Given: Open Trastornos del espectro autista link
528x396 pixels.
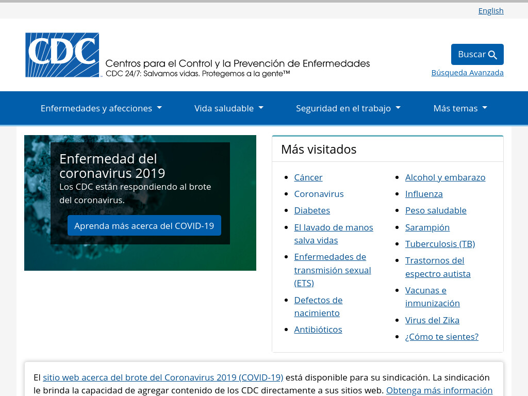Looking at the screenshot, I should [x=438, y=267].
